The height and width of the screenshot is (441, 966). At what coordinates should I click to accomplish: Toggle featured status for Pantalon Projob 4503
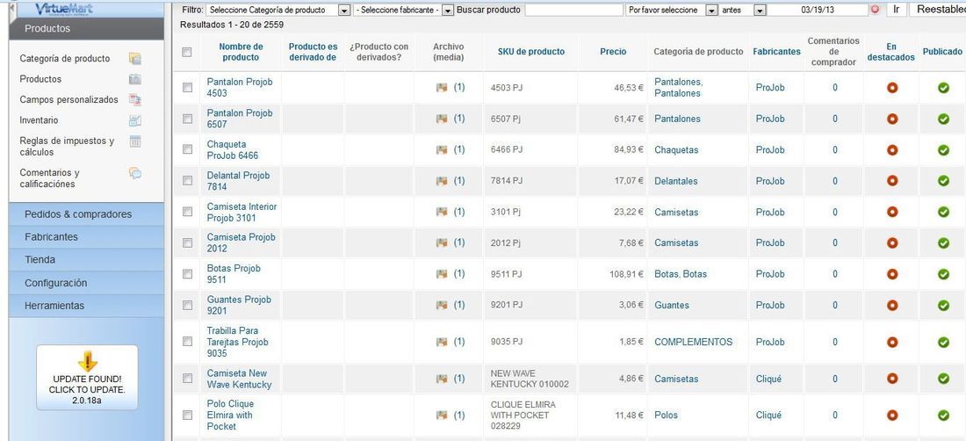pos(892,88)
